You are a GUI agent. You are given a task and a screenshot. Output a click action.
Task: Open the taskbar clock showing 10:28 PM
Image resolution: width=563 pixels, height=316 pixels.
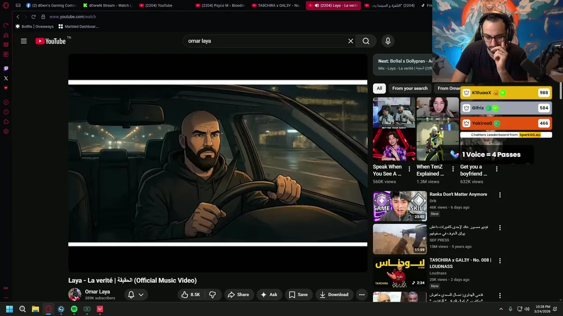pyautogui.click(x=542, y=309)
